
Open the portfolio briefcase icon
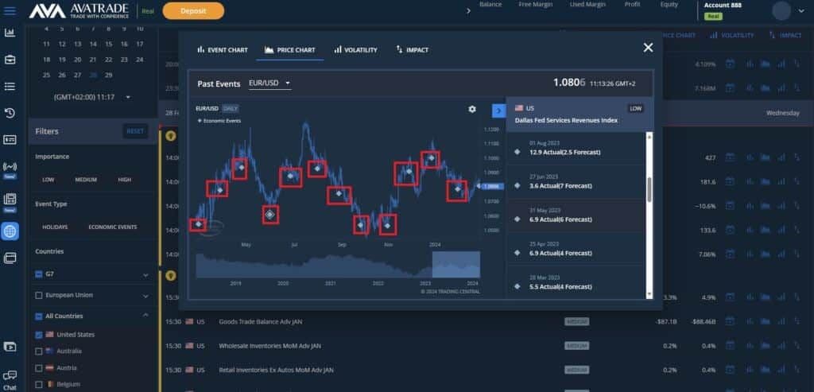[x=10, y=60]
